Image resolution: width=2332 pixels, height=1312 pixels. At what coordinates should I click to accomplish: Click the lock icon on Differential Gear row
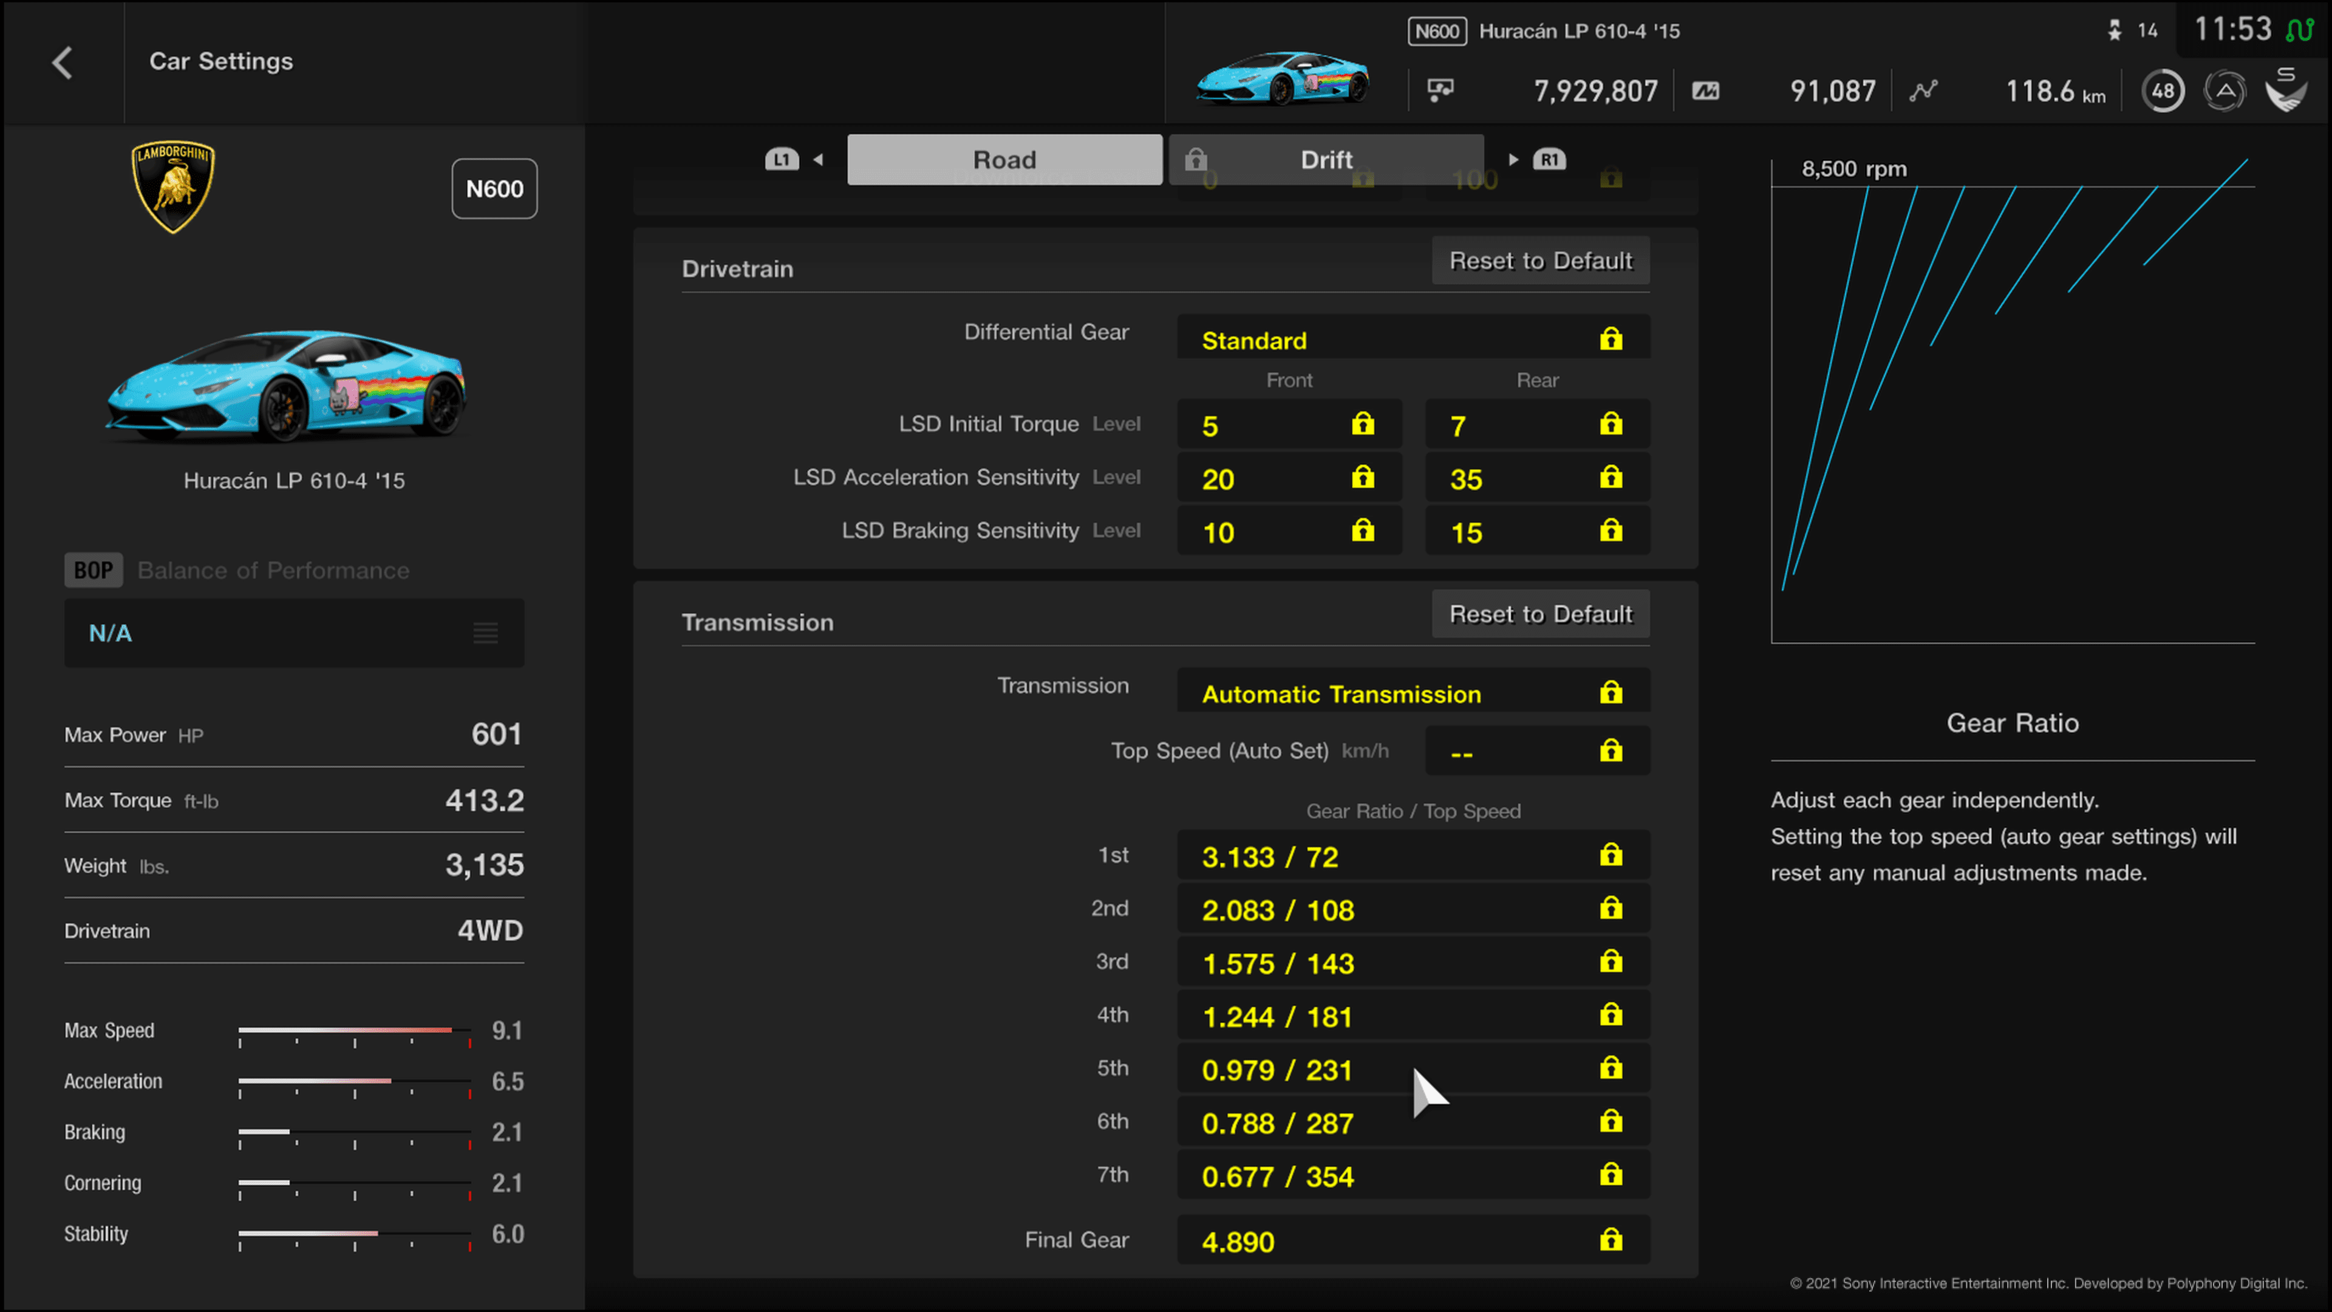coord(1611,339)
